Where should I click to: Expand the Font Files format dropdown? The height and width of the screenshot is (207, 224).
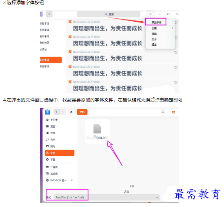[106, 198]
